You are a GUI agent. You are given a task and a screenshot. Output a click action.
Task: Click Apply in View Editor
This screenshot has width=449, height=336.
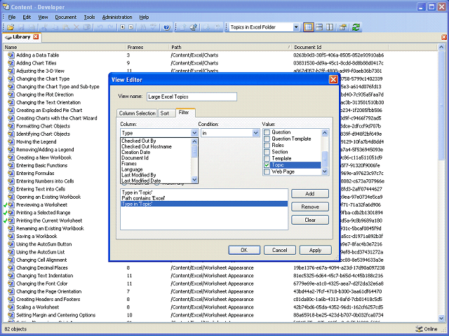click(x=315, y=250)
